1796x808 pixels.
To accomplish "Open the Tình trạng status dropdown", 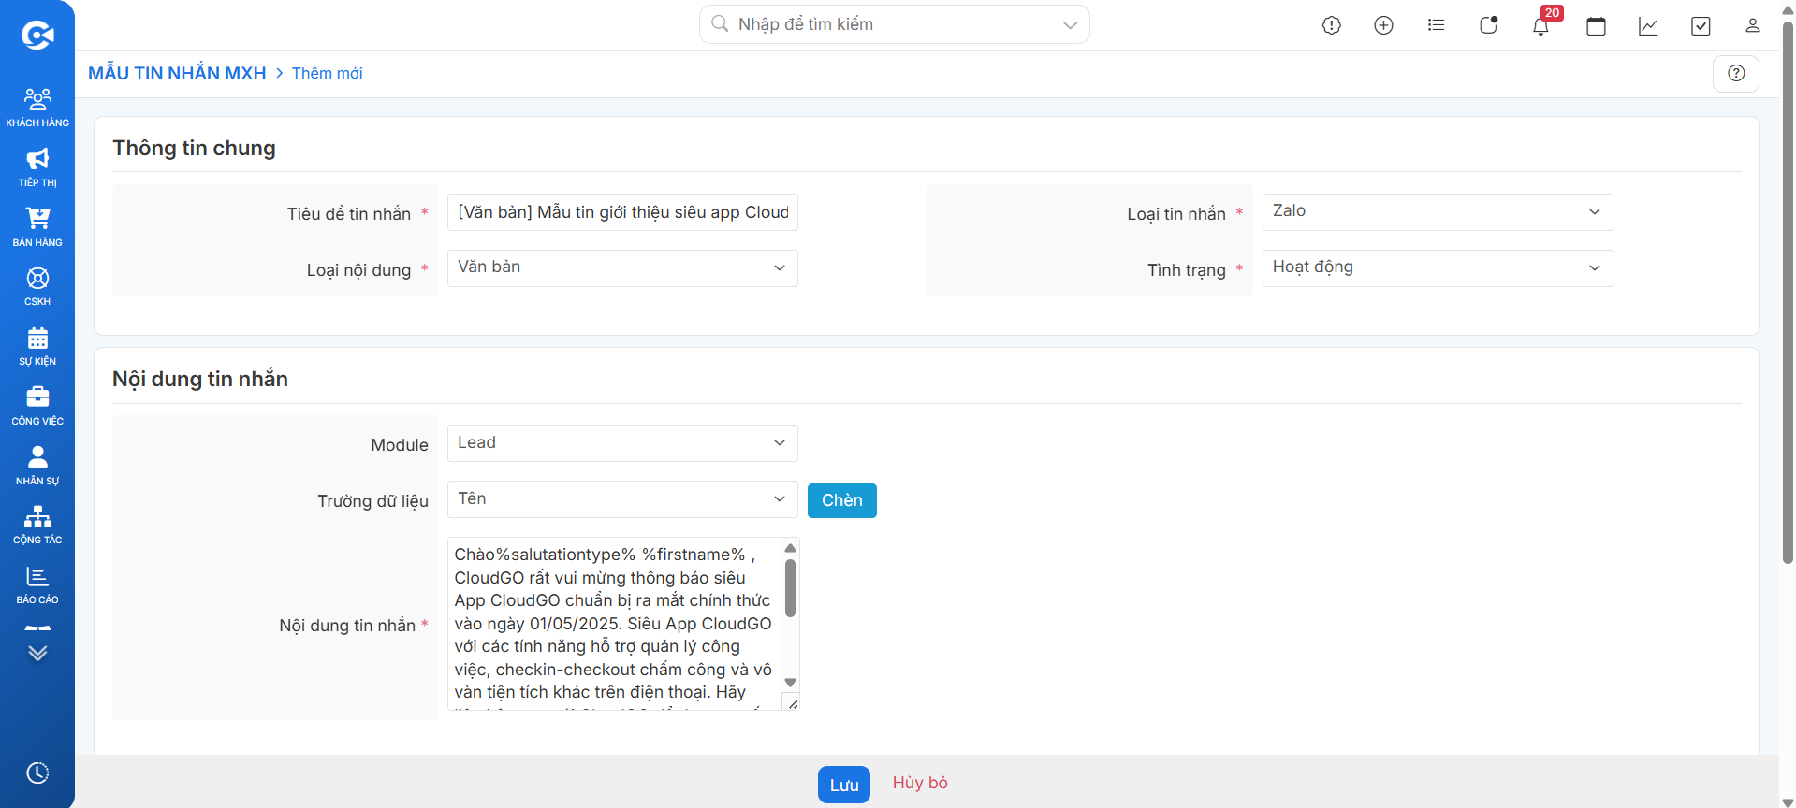I will coord(1438,268).
